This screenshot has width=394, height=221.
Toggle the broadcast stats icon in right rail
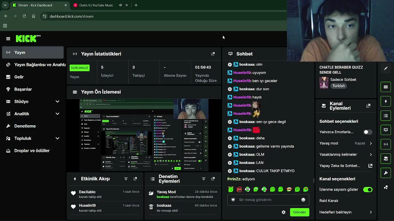(386, 144)
